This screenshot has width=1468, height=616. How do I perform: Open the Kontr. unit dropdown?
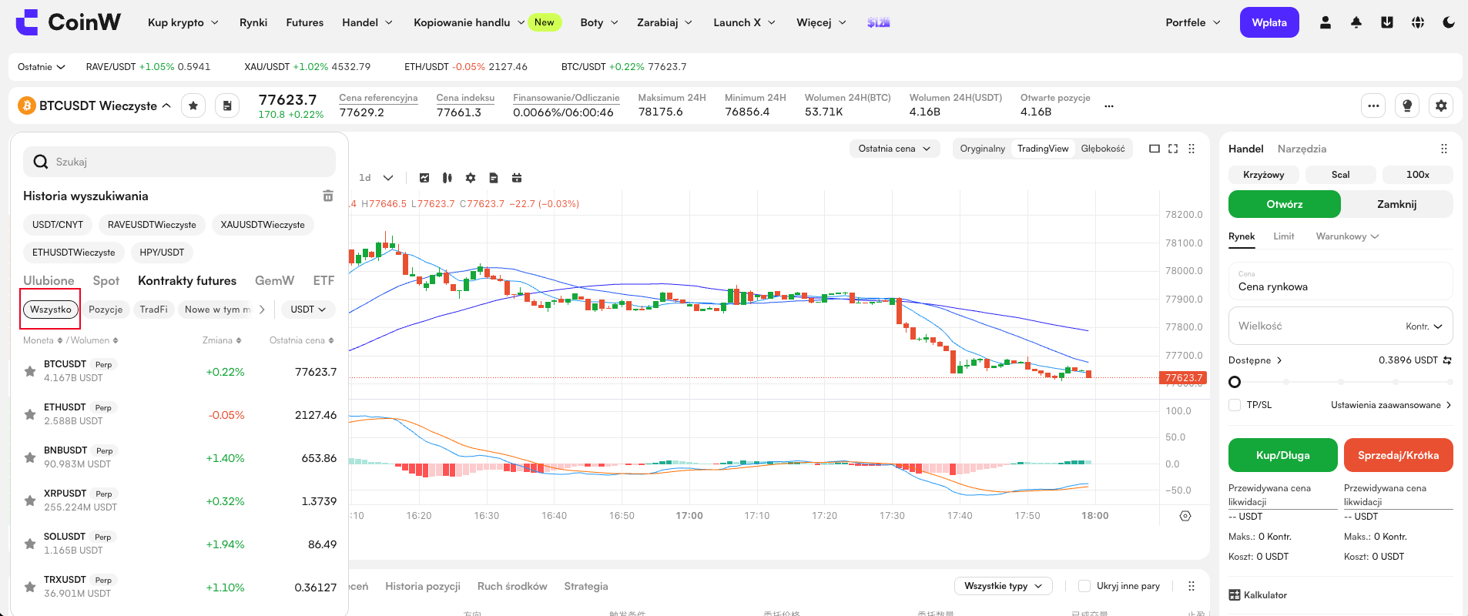[1424, 326]
